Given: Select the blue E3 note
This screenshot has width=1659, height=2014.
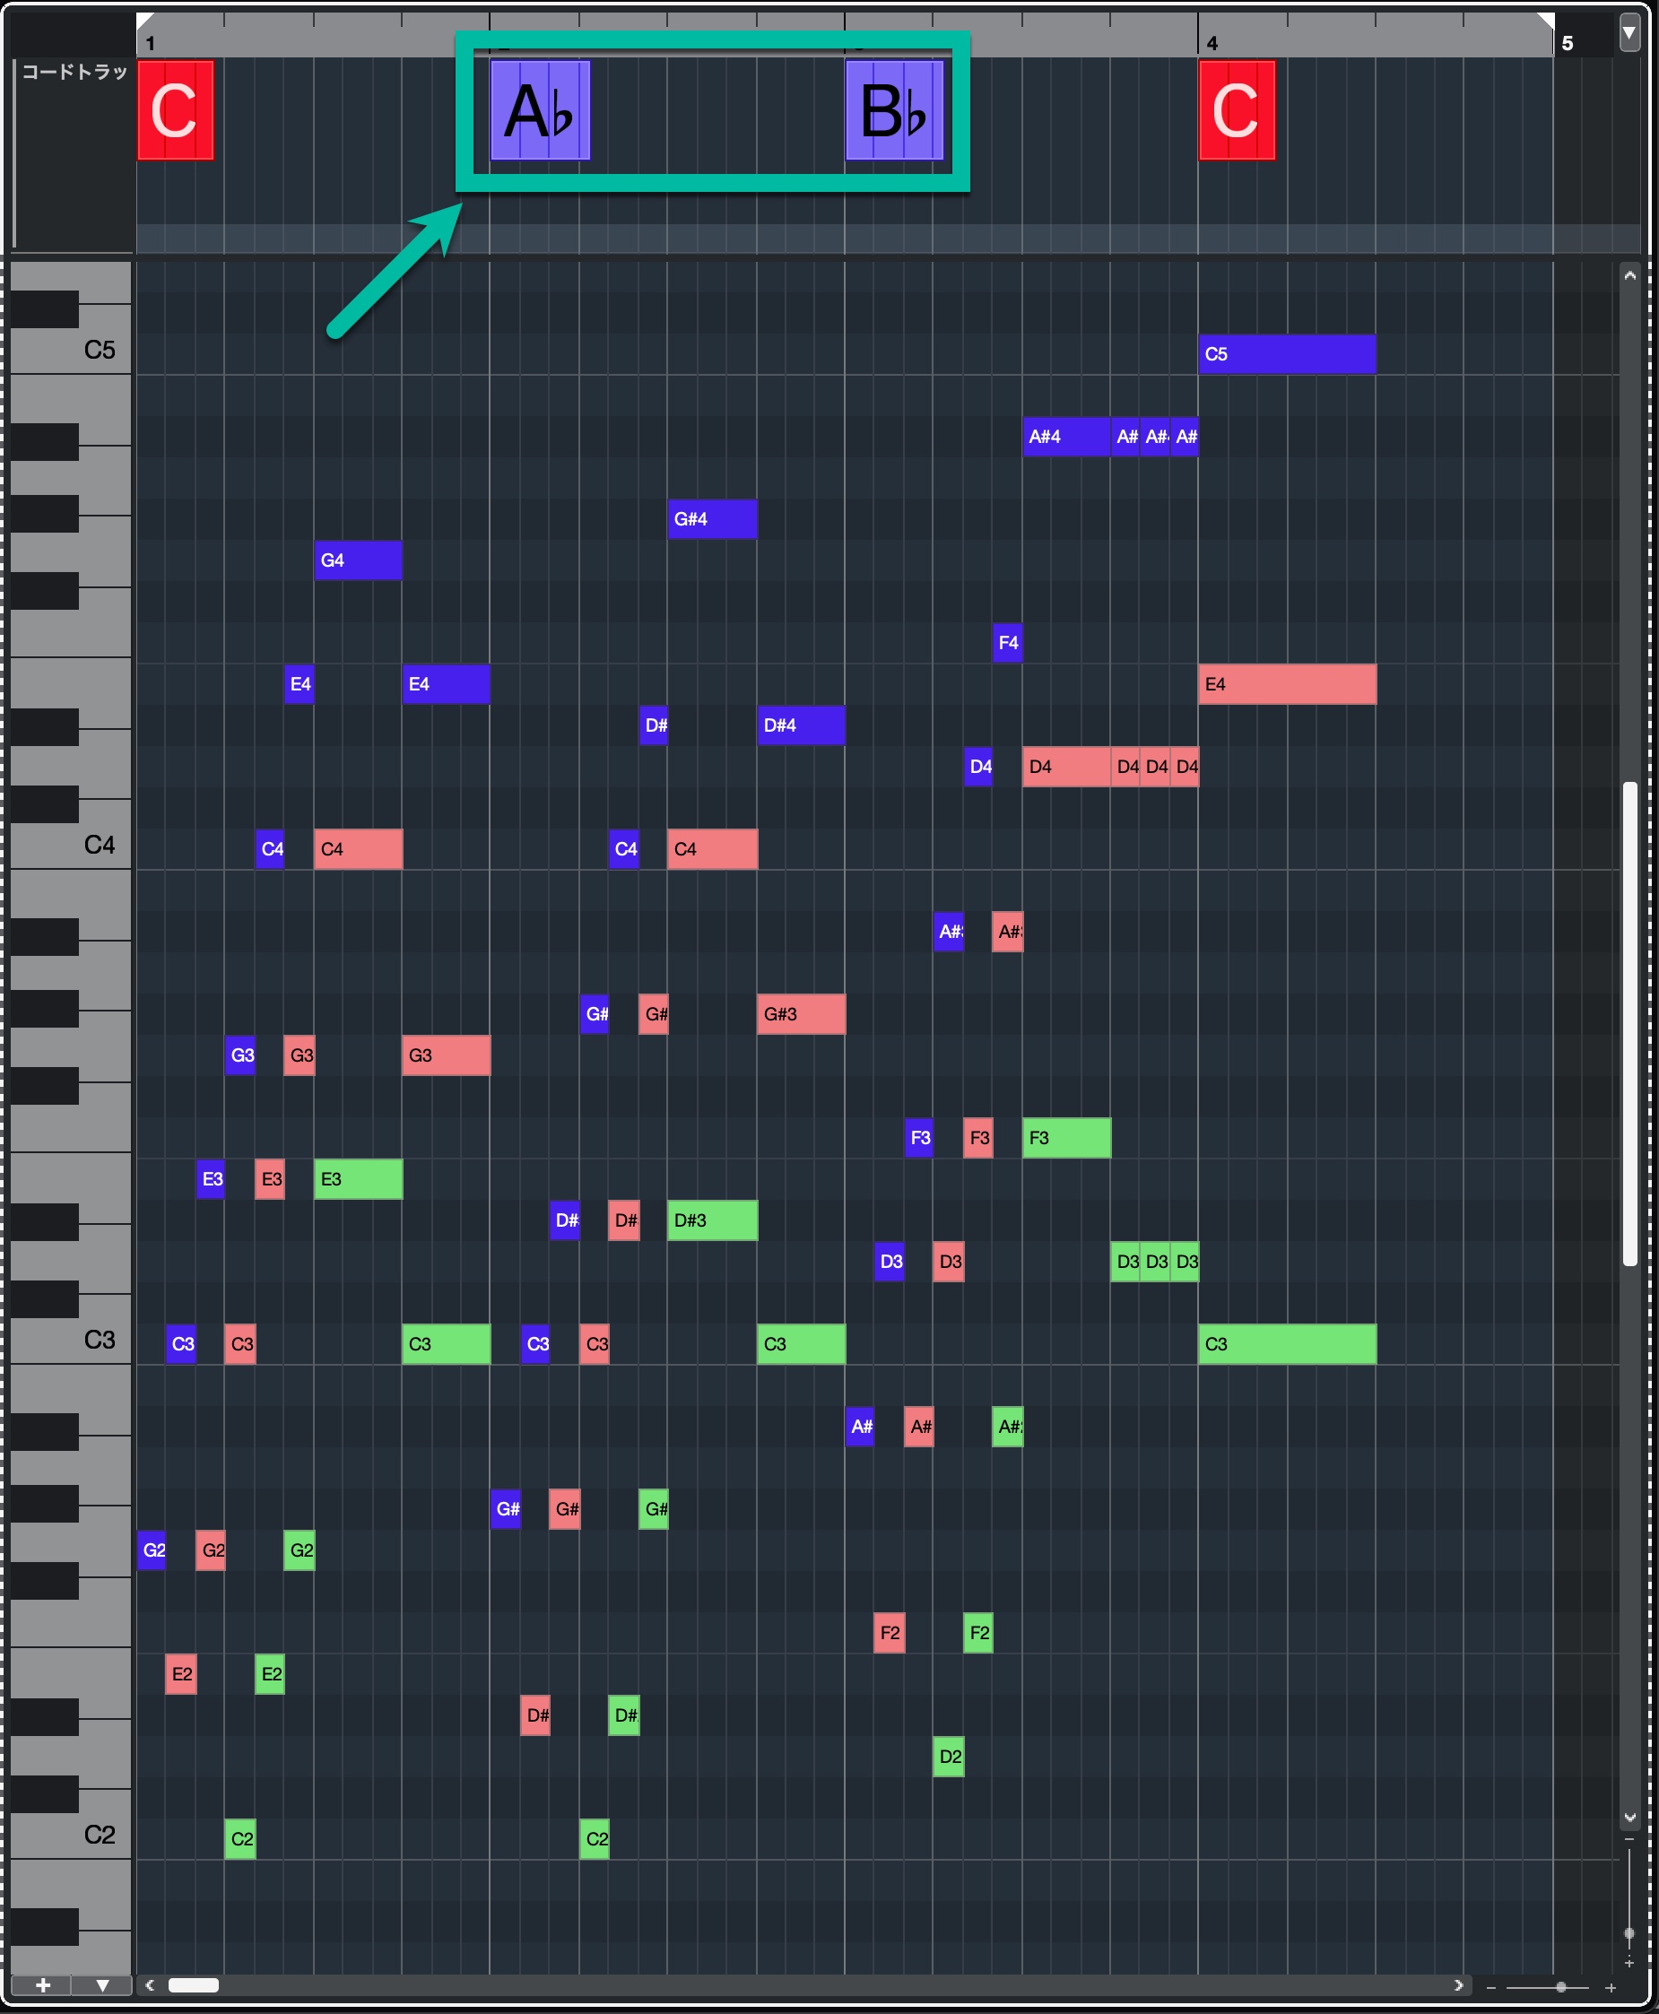Looking at the screenshot, I should (x=212, y=1179).
